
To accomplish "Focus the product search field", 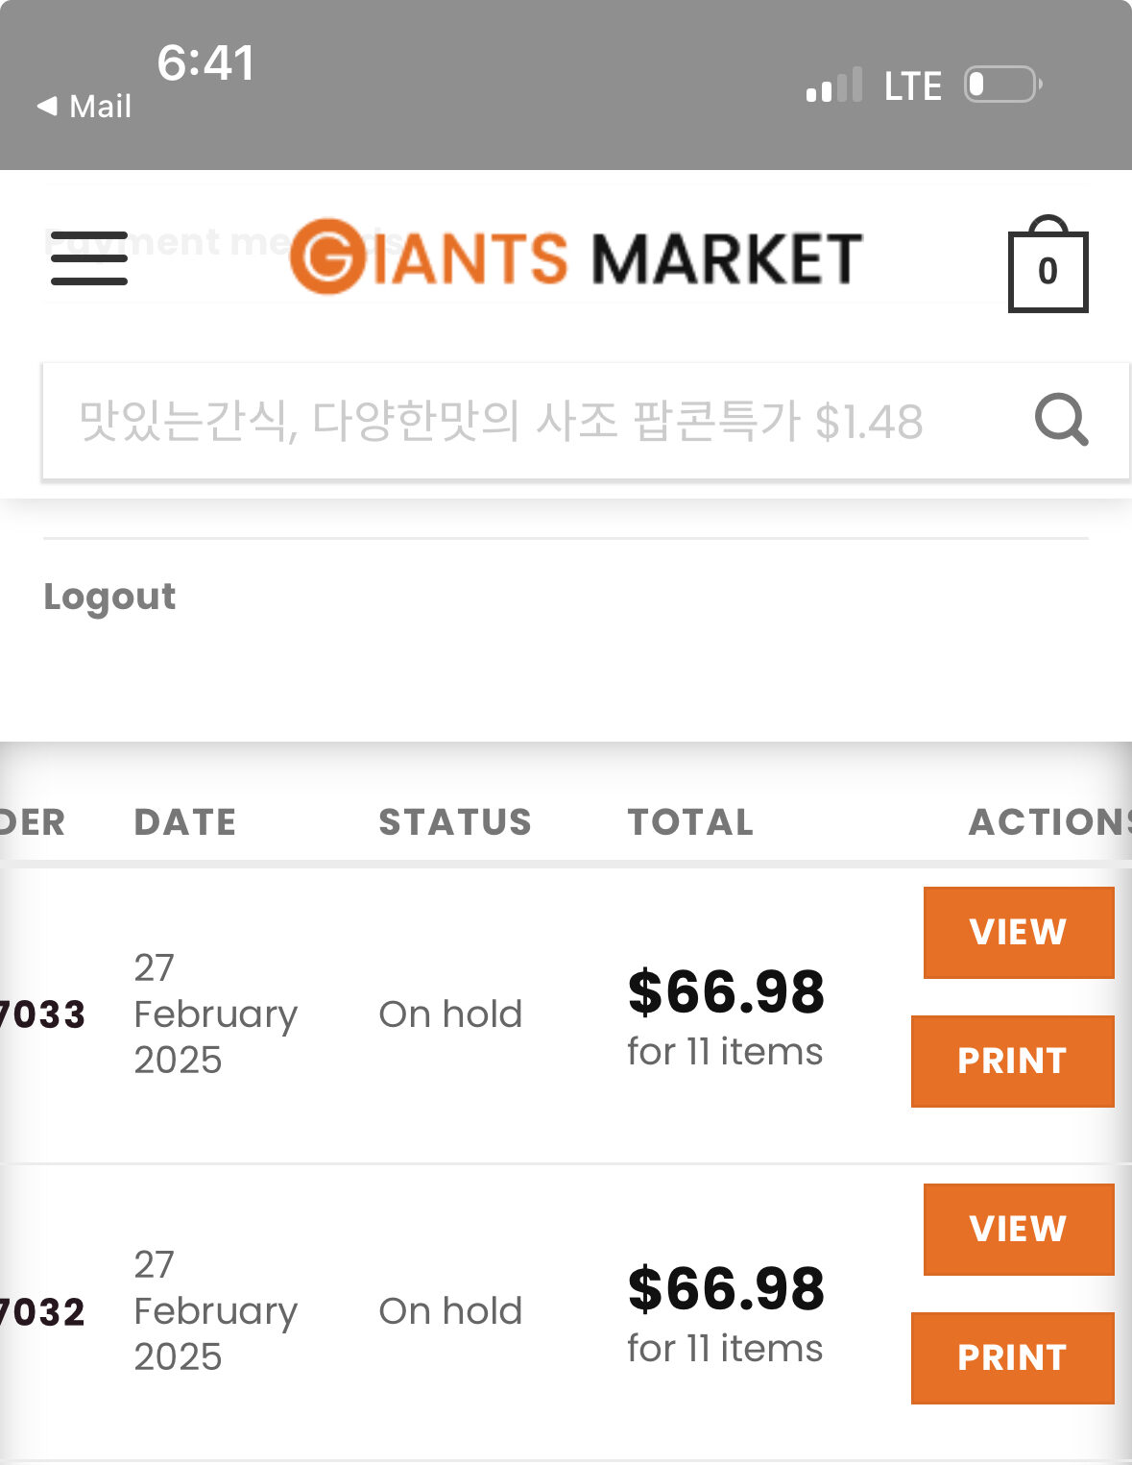I will point(538,421).
